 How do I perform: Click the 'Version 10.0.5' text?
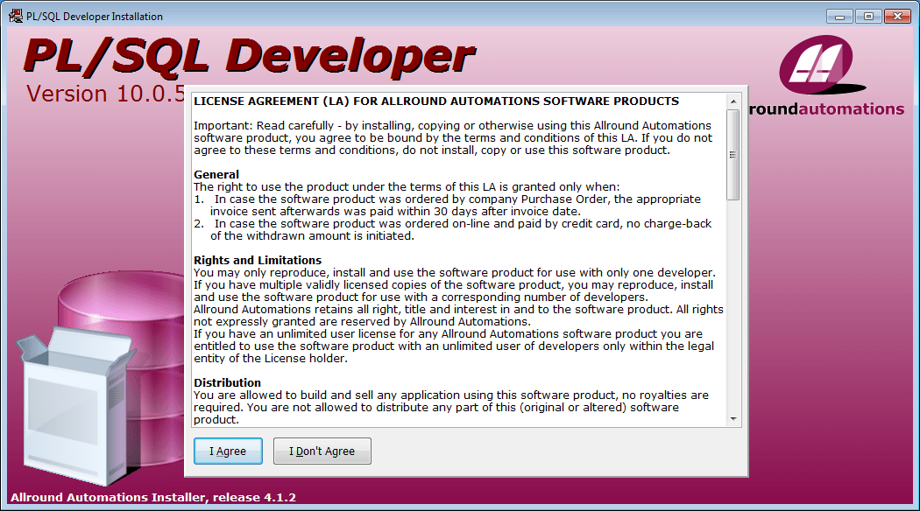tap(106, 94)
